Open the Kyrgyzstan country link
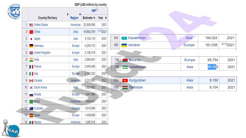Screen dimensions: 246x138 (x=137, y=80)
